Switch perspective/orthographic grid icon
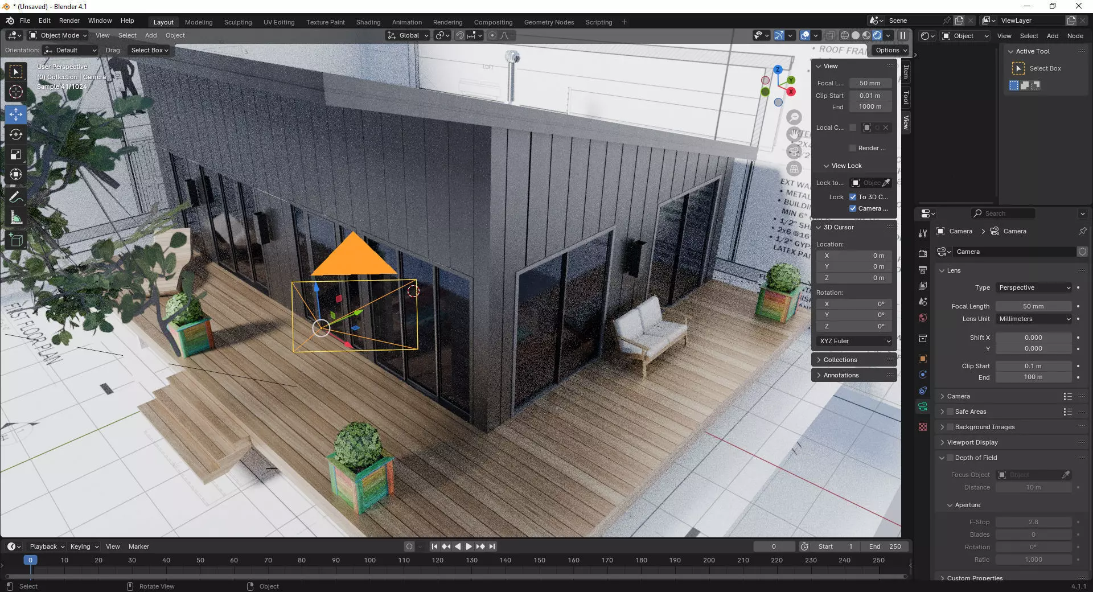 click(x=794, y=168)
